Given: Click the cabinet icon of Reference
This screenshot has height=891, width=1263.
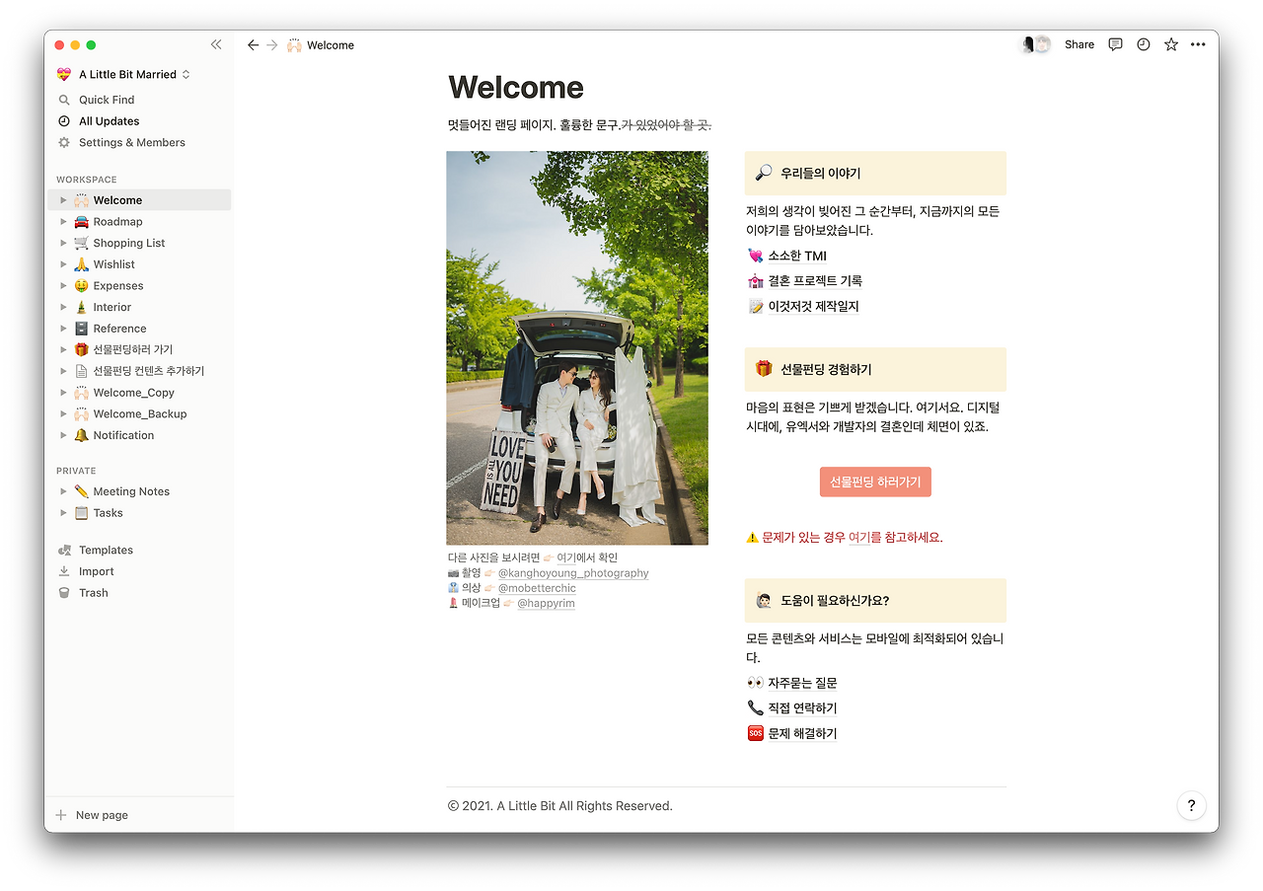Looking at the screenshot, I should 82,329.
